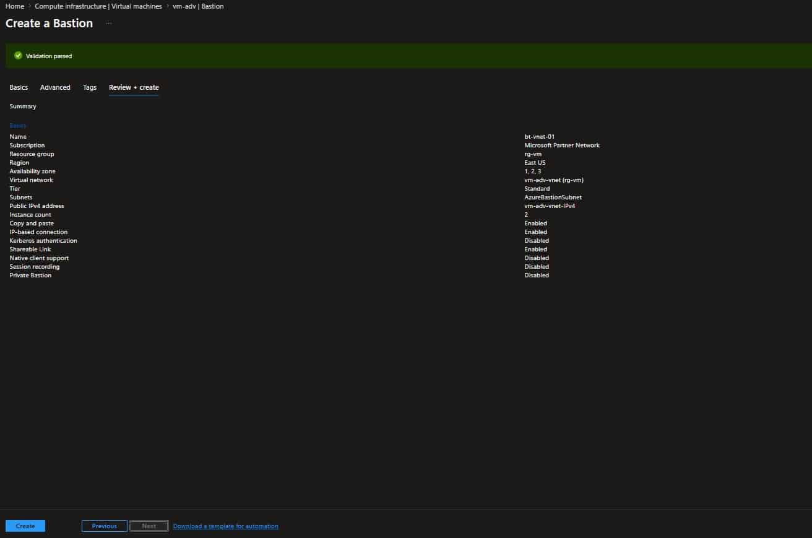Click the AzureBastionSubnet subnet value
Viewport: 812px width, 538px height.
(x=552, y=197)
